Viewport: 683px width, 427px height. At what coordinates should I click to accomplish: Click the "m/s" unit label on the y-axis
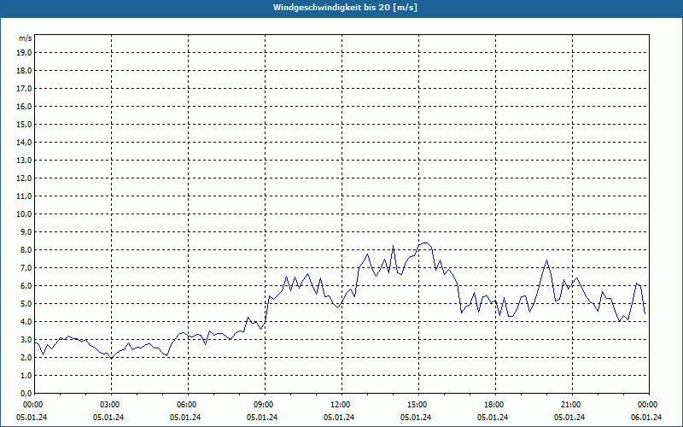25,38
